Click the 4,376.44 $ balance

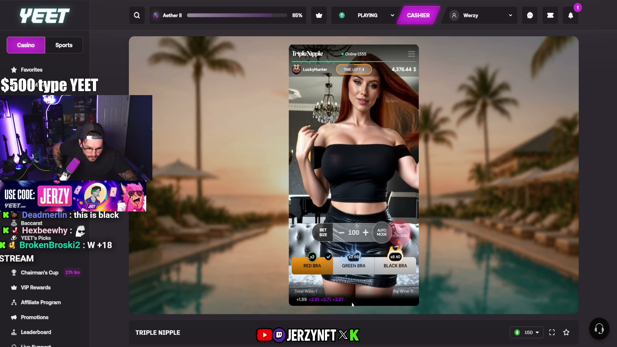(404, 69)
